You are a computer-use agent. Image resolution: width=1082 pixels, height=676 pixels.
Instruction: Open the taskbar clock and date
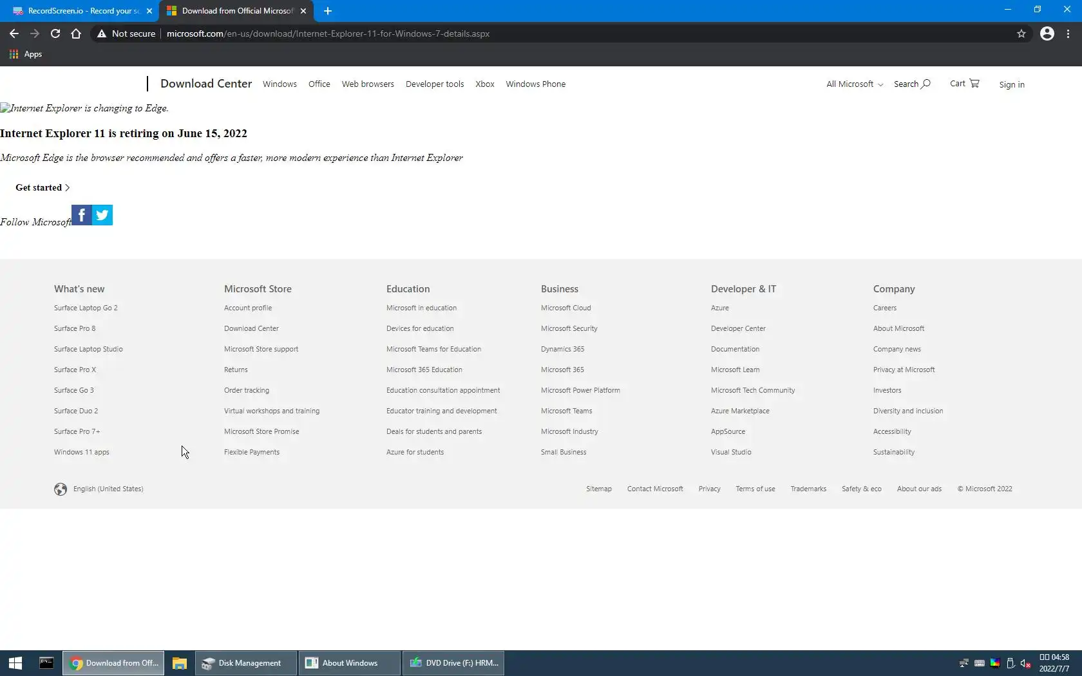coord(1054,663)
